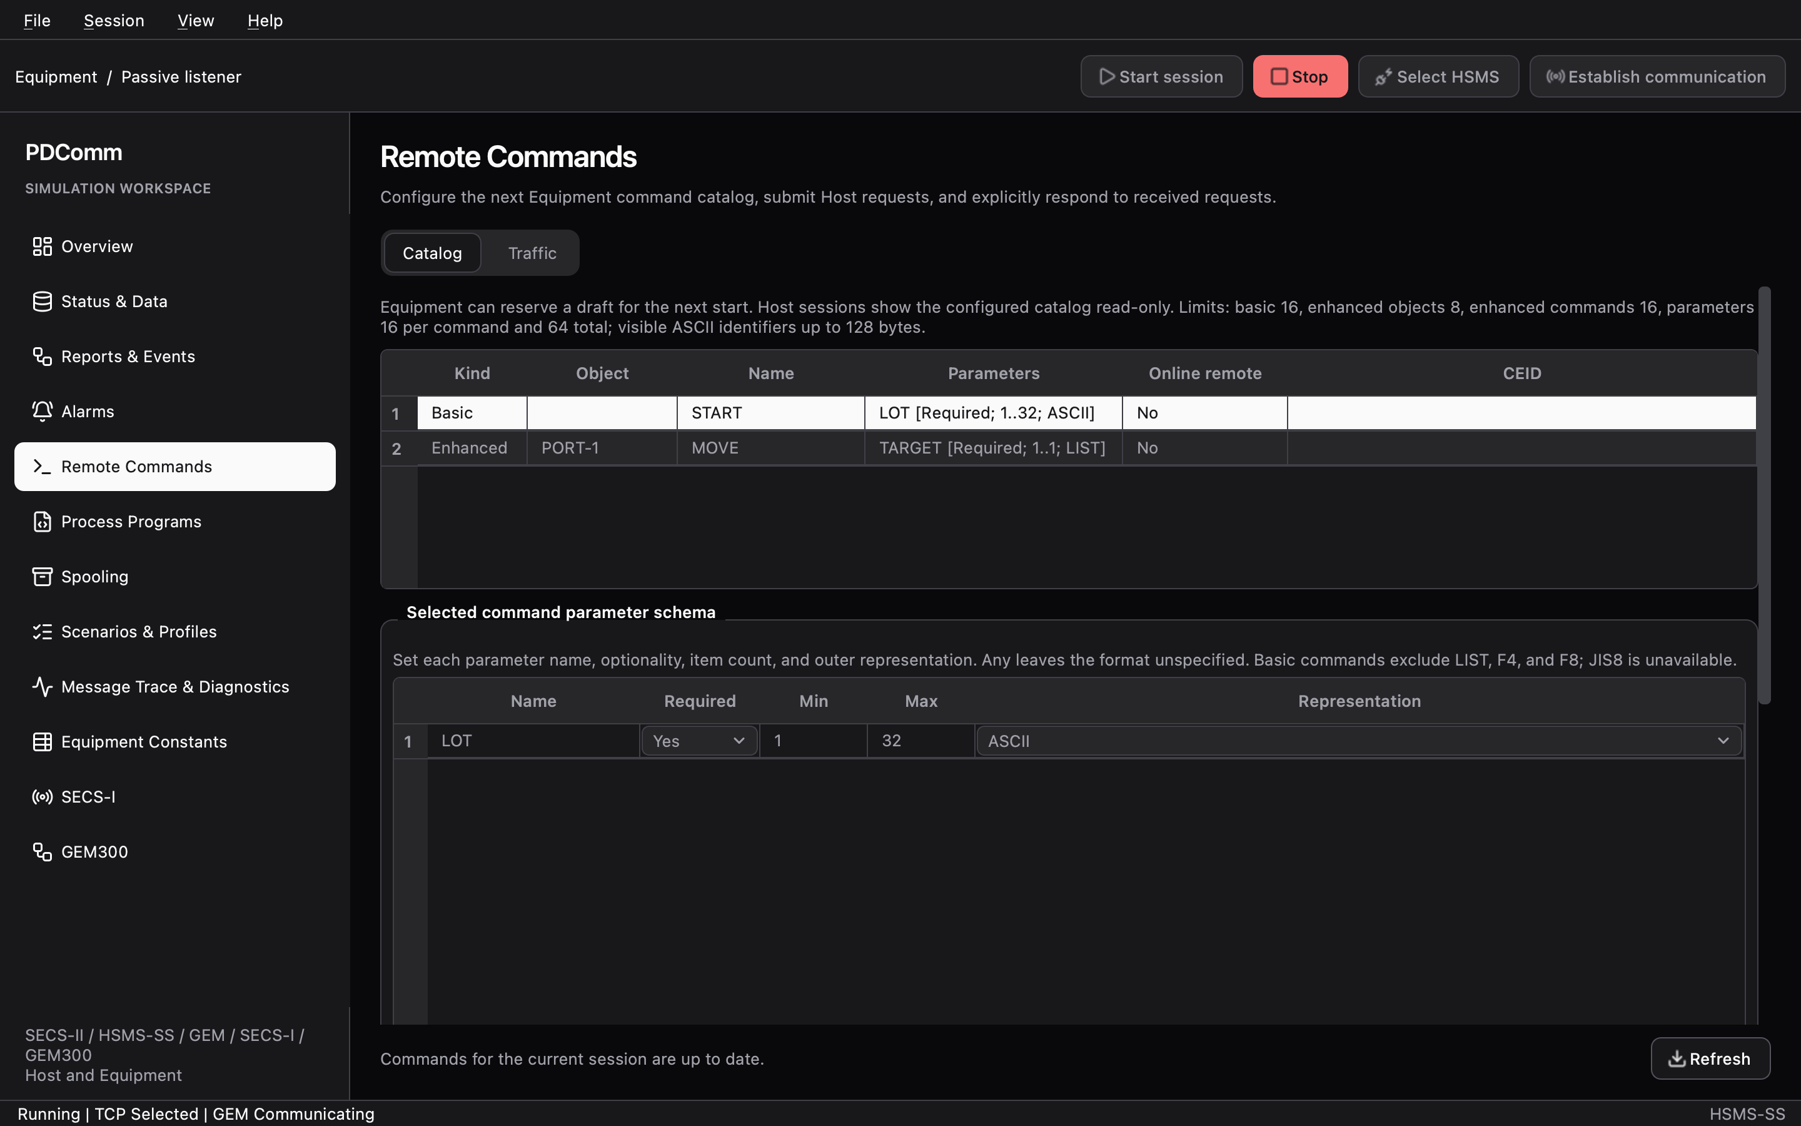Click the Equipment breadcrumb link
This screenshot has height=1126, width=1801.
56,77
